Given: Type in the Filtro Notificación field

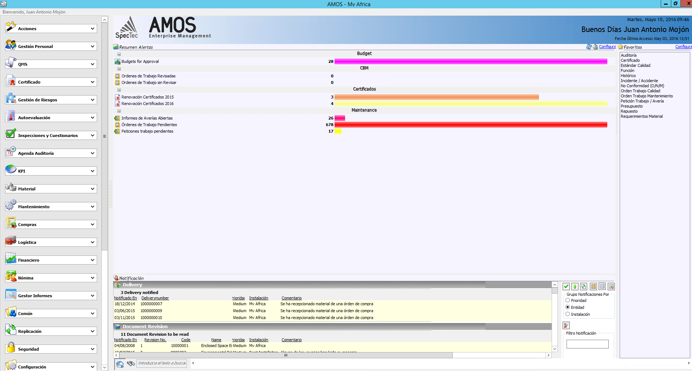Looking at the screenshot, I should (x=587, y=344).
